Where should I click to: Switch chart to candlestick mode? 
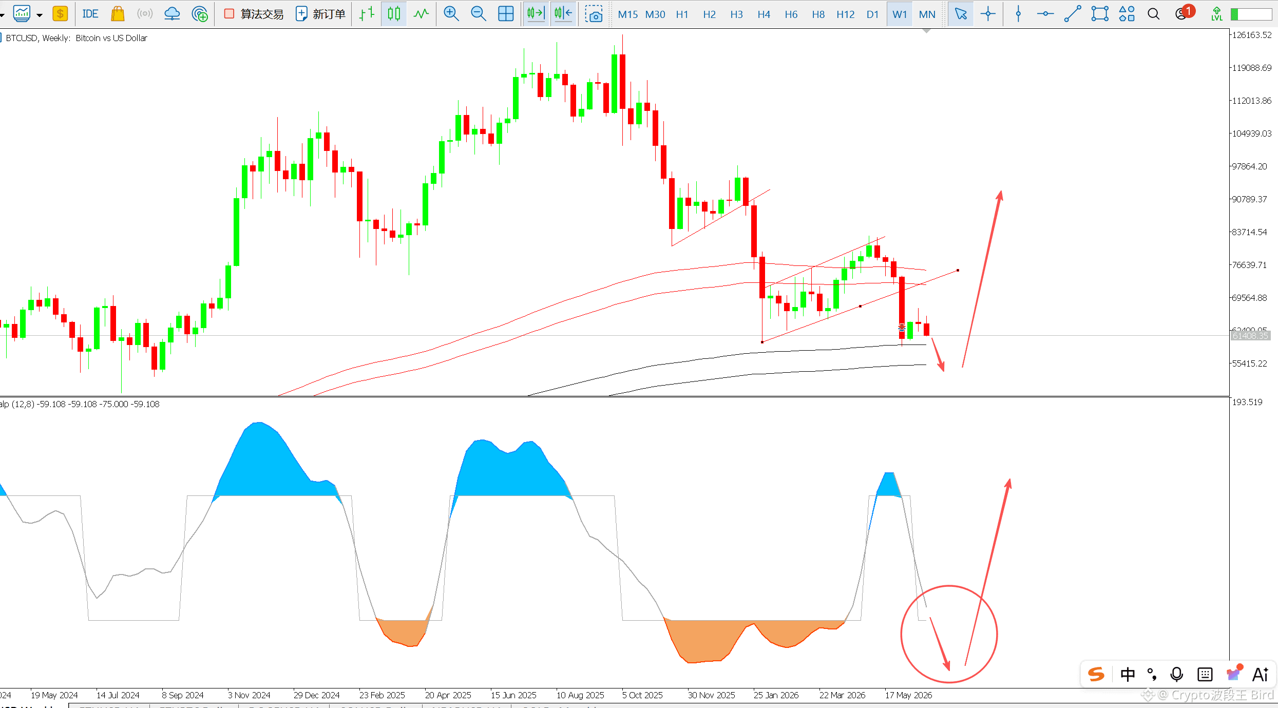click(394, 14)
